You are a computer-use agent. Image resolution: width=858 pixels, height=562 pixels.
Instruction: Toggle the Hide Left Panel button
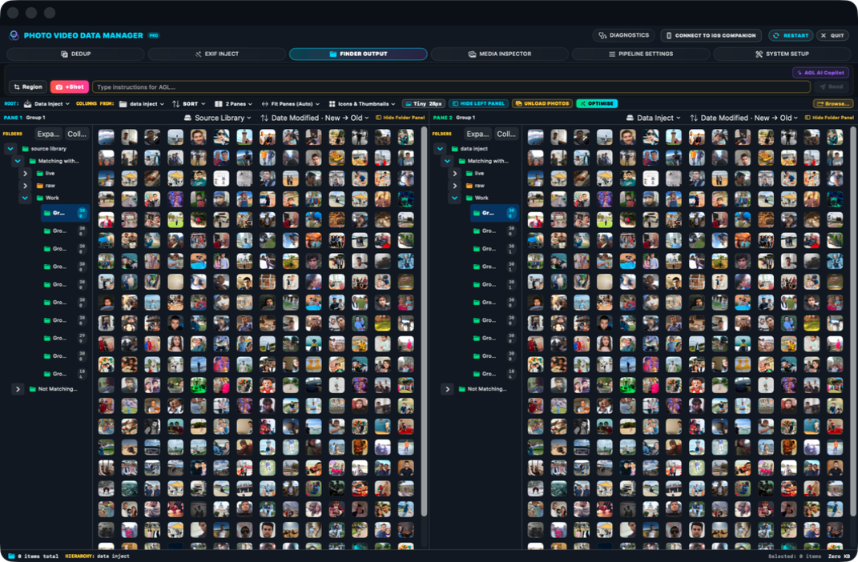[479, 103]
